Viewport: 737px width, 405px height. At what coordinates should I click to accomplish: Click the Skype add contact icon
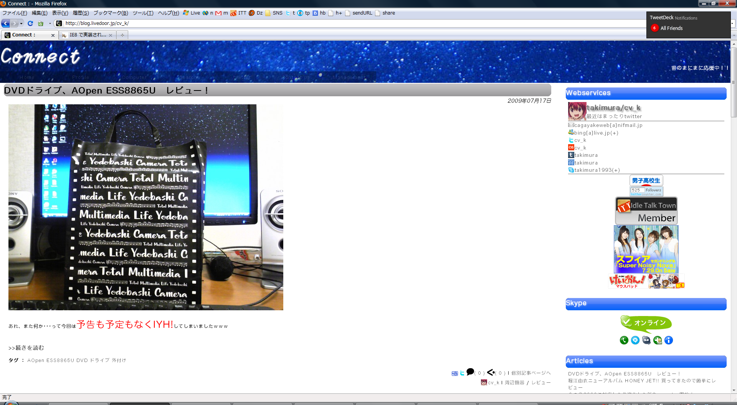pyautogui.click(x=658, y=340)
